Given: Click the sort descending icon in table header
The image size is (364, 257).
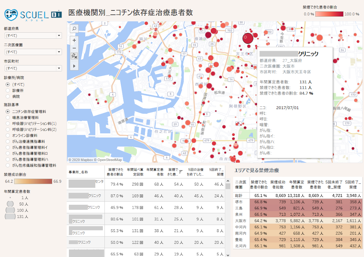Looking at the screenshot, I should [x=181, y=172].
